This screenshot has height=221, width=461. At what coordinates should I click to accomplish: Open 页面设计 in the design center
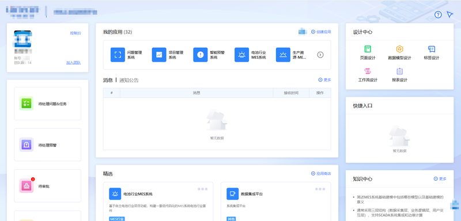click(368, 52)
